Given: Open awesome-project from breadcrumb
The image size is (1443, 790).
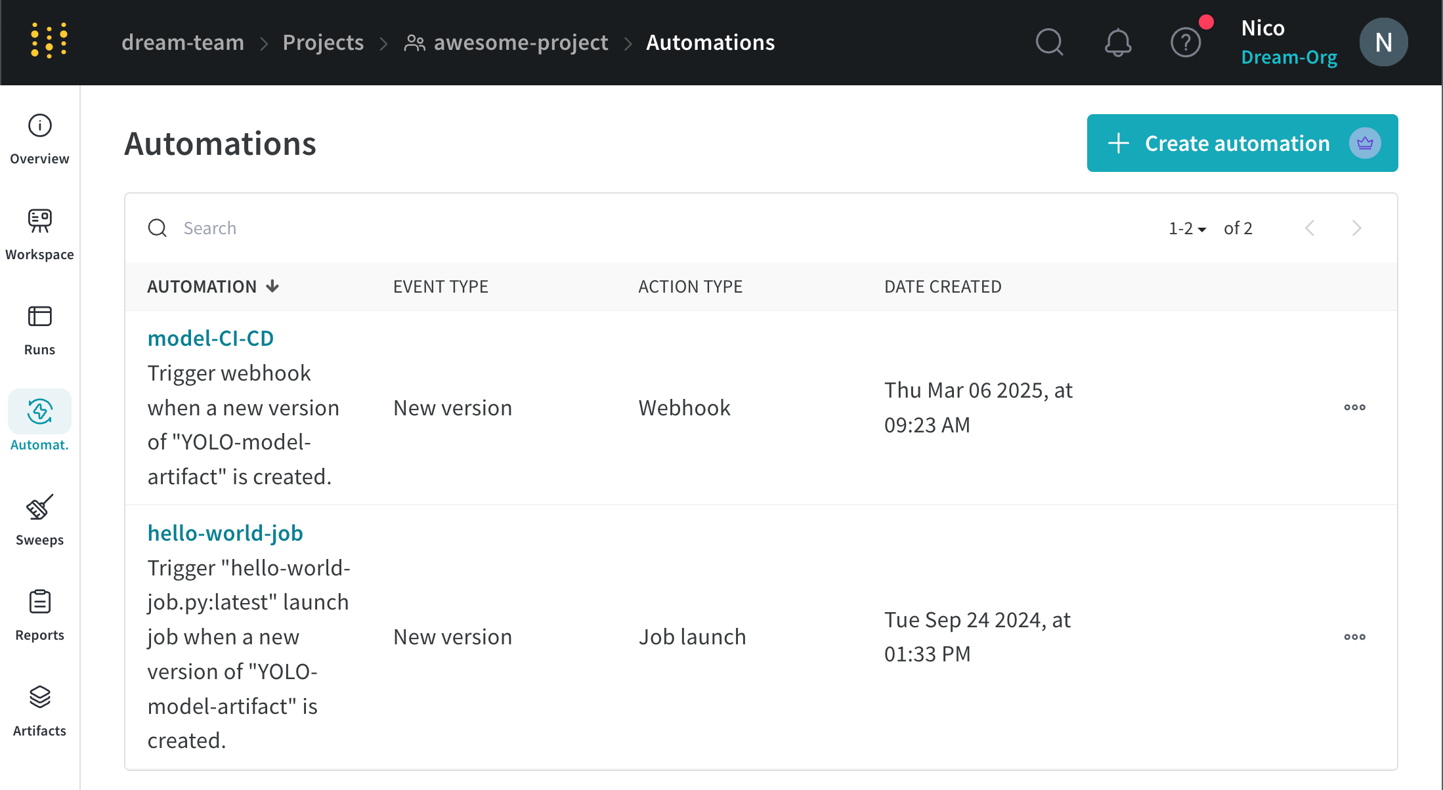Looking at the screenshot, I should click(x=521, y=42).
